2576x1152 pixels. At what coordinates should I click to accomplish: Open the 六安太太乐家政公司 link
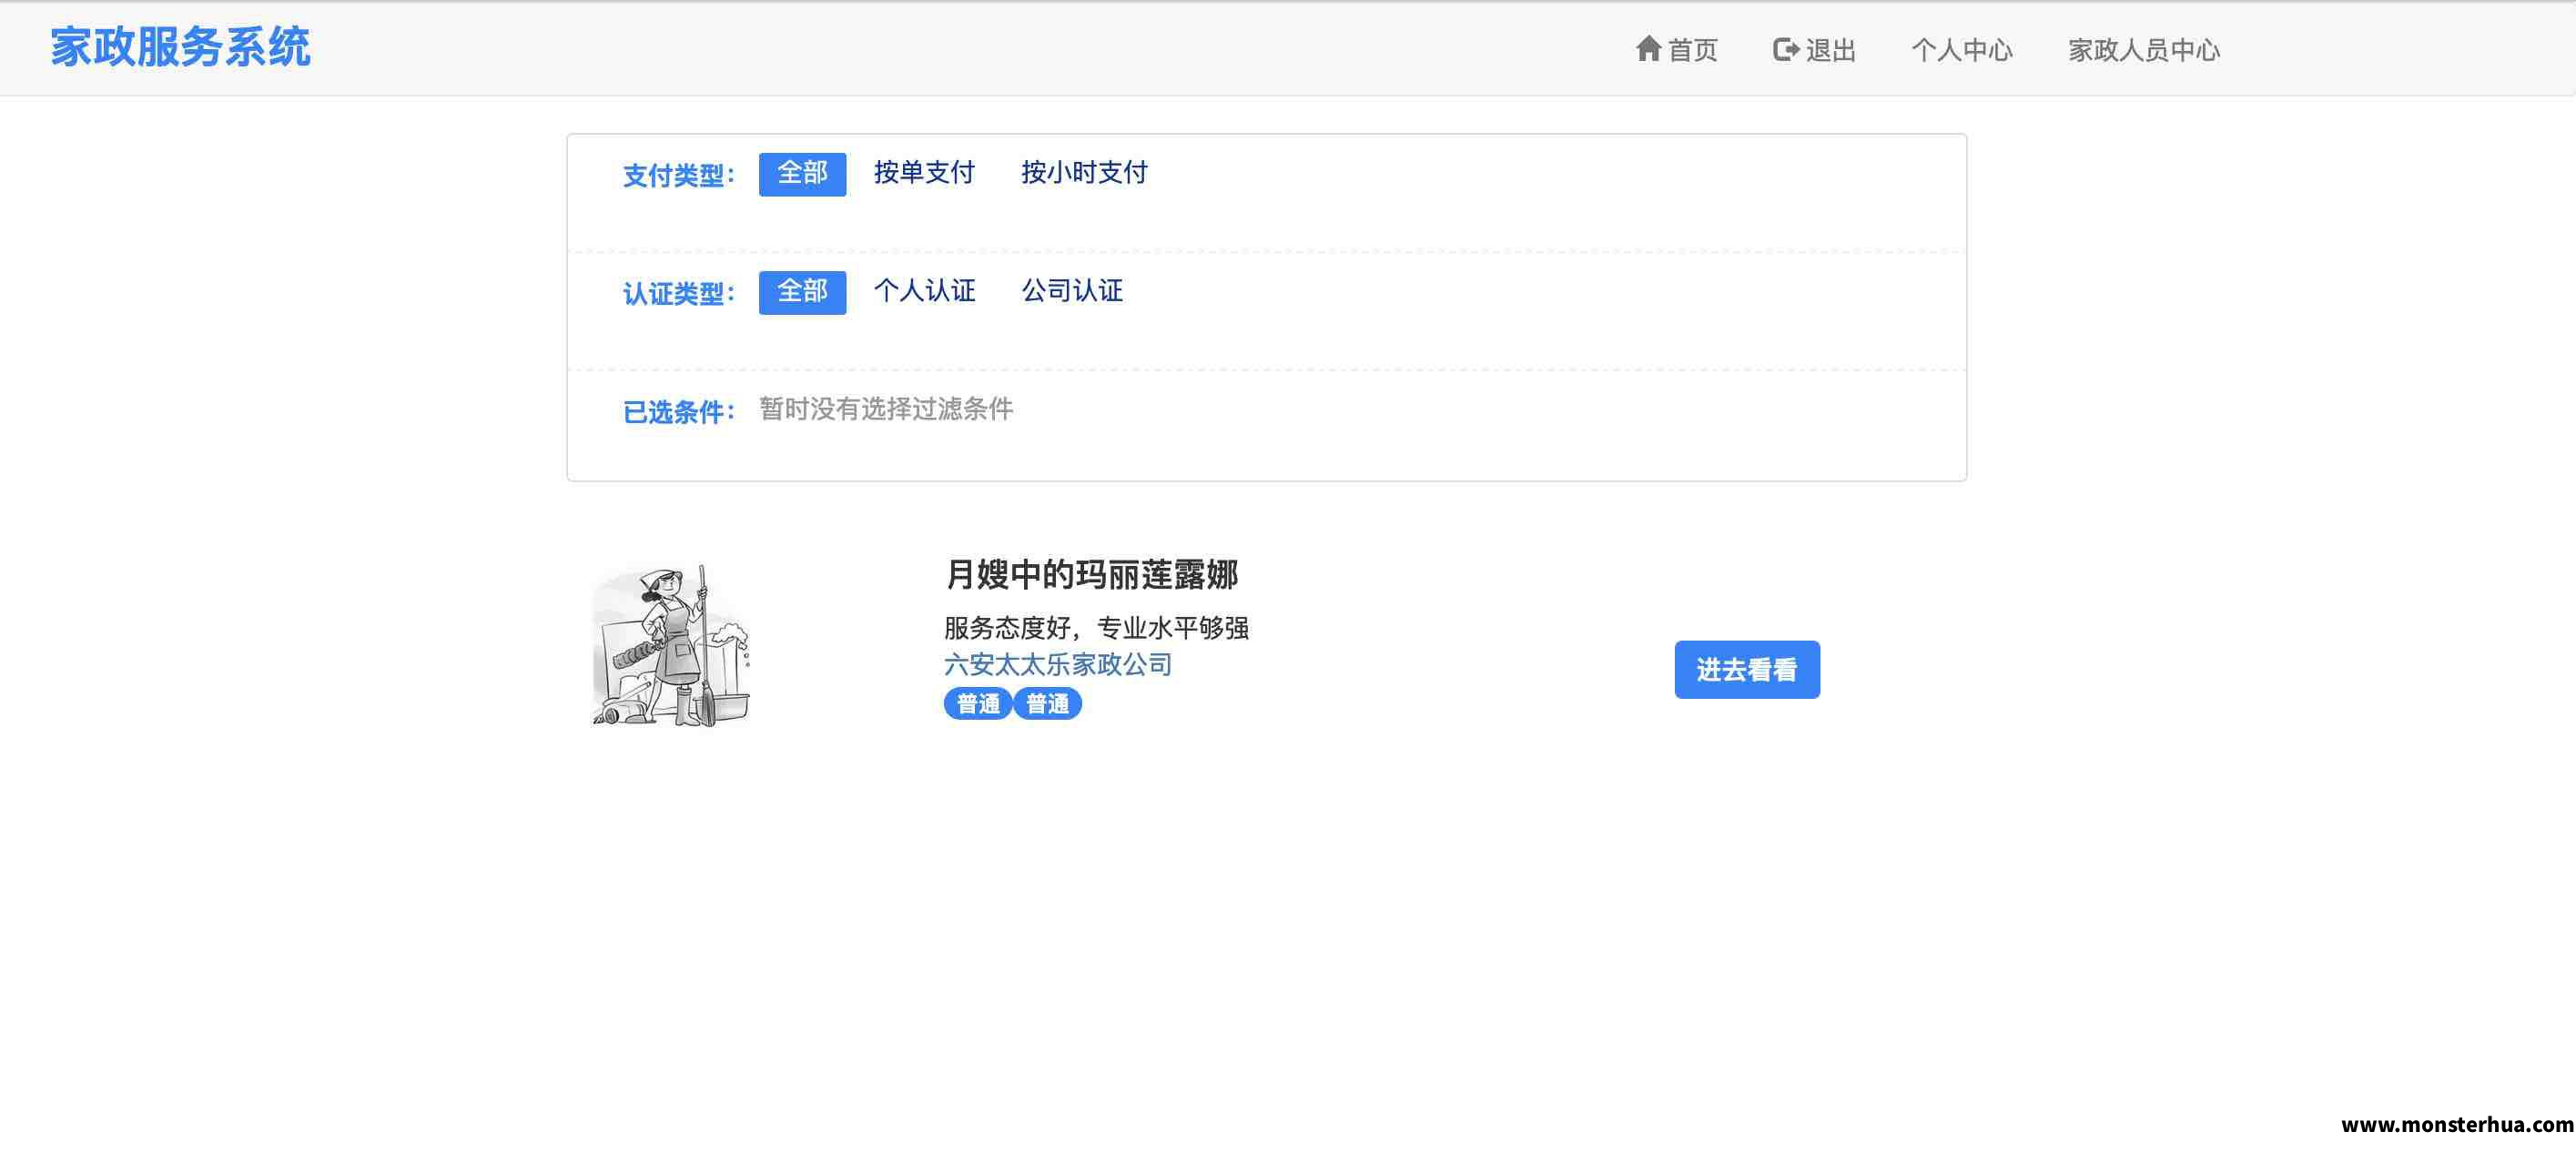1058,664
